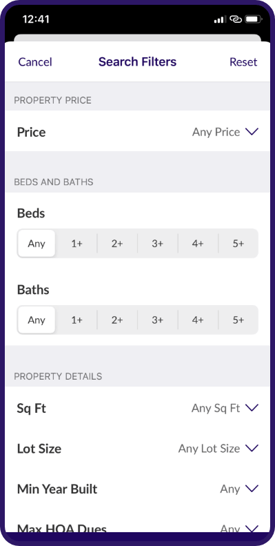Tap the Min Year Built Any value
Screen dimensions: 275x546
pyautogui.click(x=230, y=489)
